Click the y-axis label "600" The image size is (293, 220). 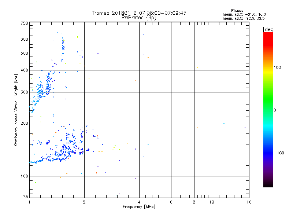24,39
